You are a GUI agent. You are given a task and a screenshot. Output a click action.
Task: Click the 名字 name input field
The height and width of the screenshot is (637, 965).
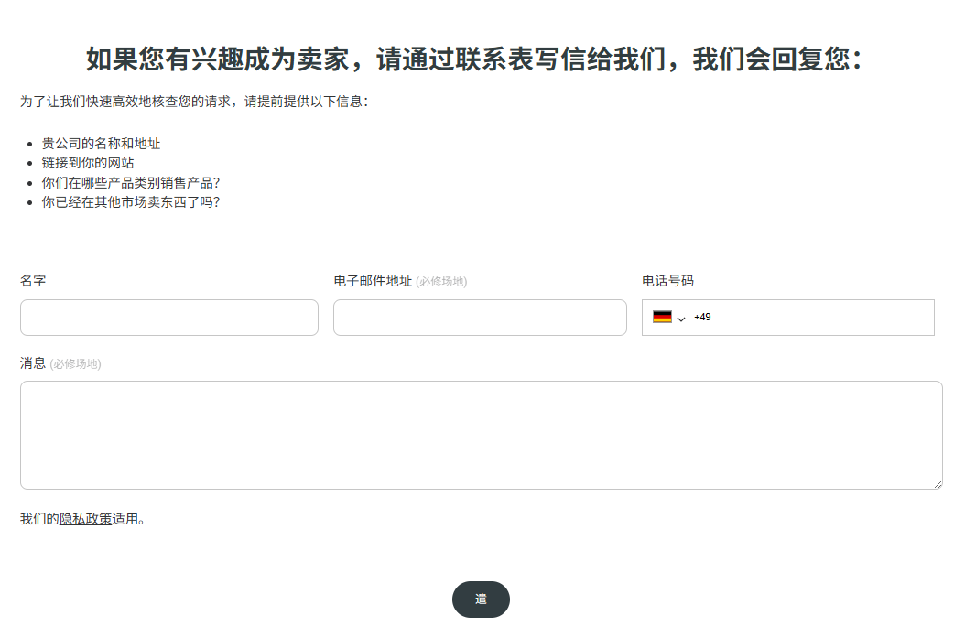[169, 318]
